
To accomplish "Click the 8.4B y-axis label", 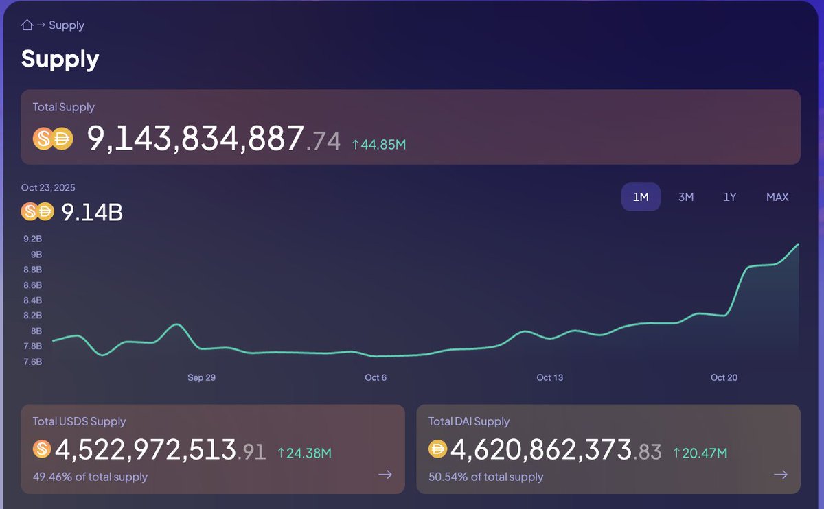I will pyautogui.click(x=33, y=300).
